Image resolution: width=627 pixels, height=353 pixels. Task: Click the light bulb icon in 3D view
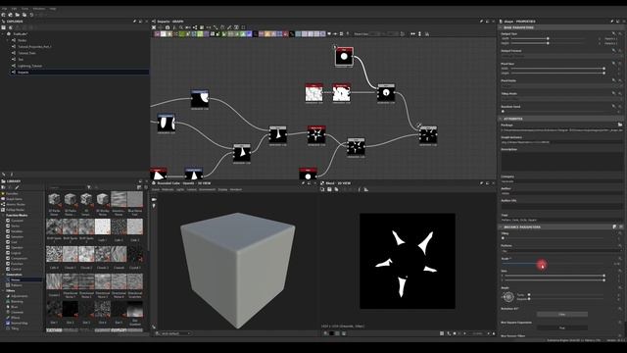154,206
